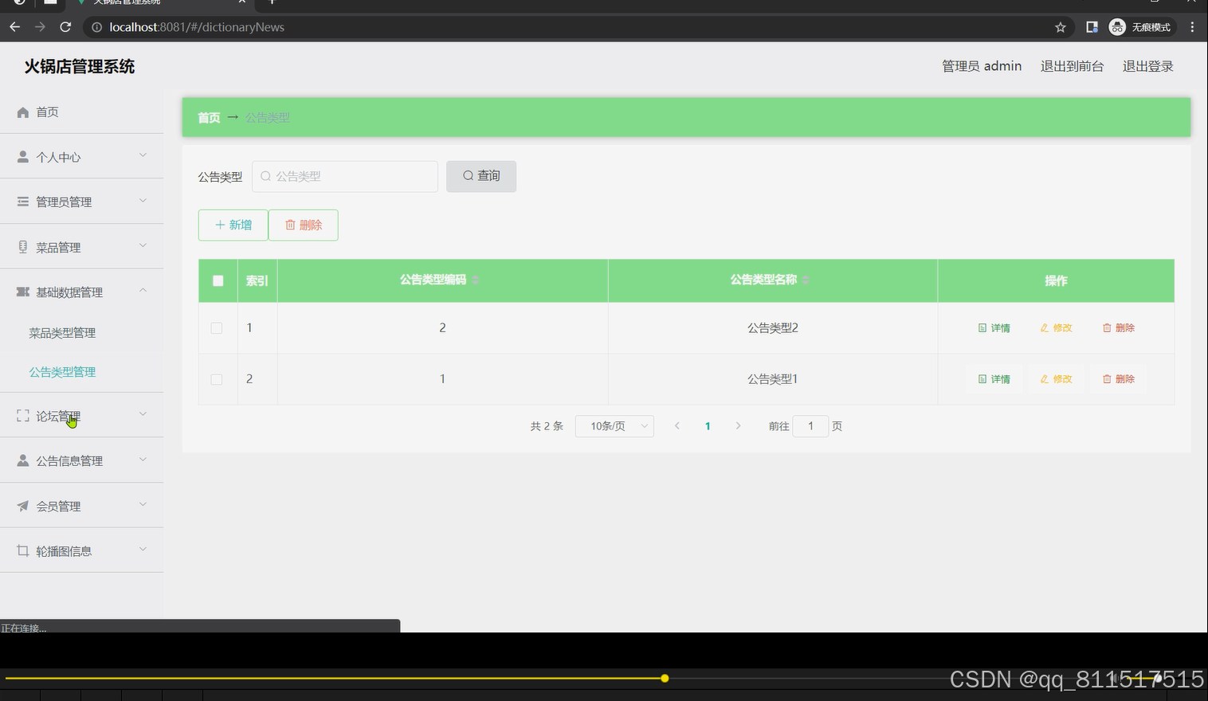
Task: Expand the 公告信息管理 menu chevron
Action: pyautogui.click(x=143, y=459)
